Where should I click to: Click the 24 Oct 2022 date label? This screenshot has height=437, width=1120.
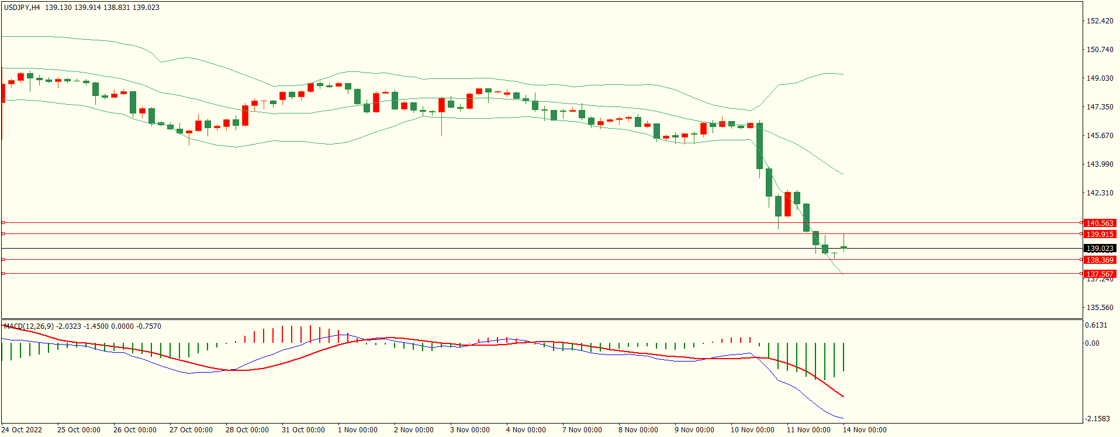pos(22,430)
